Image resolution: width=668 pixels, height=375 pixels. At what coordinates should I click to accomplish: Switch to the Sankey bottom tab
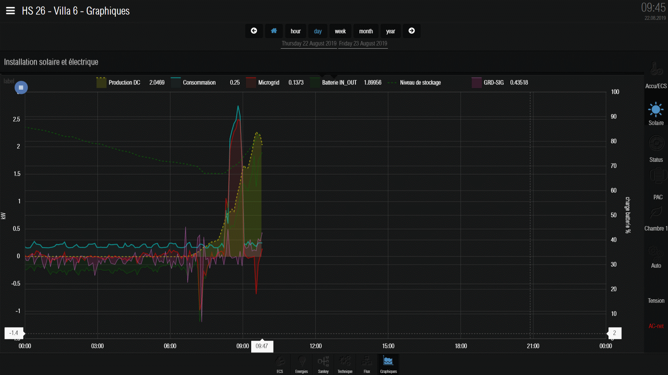click(x=323, y=365)
